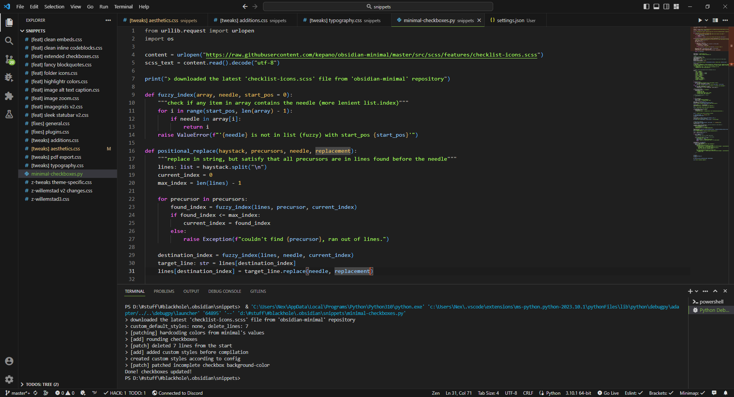Select 3.10.1 64-bit Python interpreter
The image size is (734, 397).
pos(578,393)
